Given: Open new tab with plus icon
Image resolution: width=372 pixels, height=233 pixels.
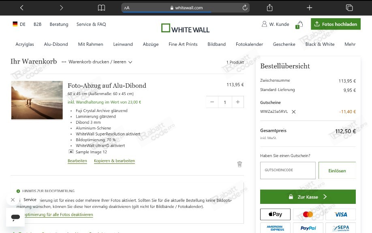Looking at the screenshot, I should click(309, 8).
